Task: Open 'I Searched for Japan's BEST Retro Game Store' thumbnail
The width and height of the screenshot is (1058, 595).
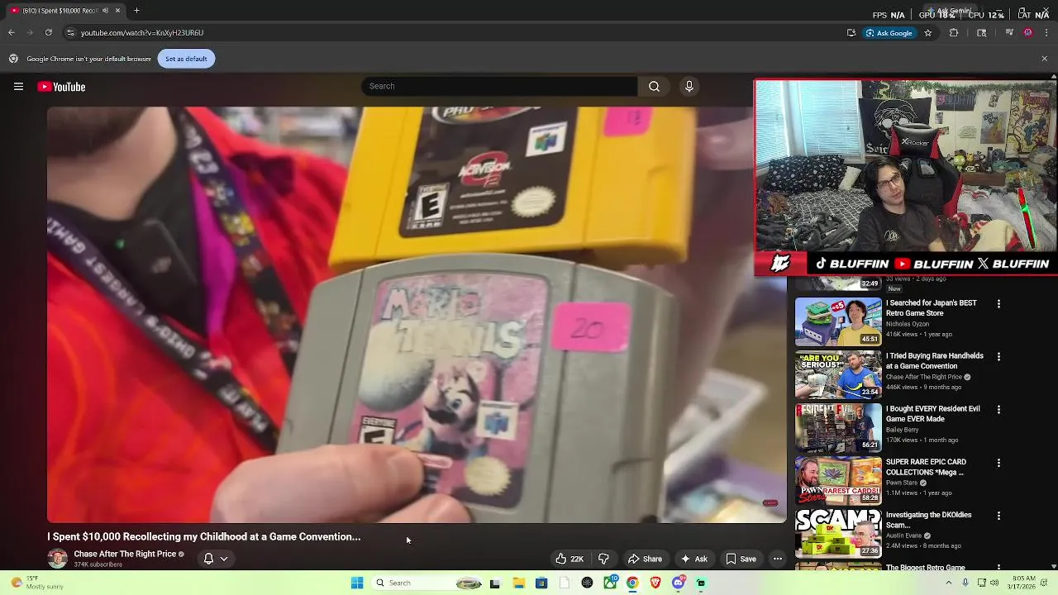Action: (838, 321)
